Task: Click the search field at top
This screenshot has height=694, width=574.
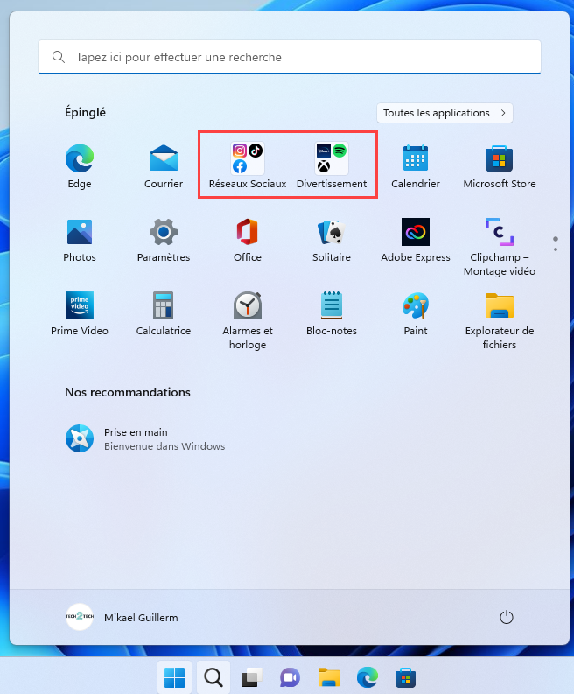Action: [289, 58]
